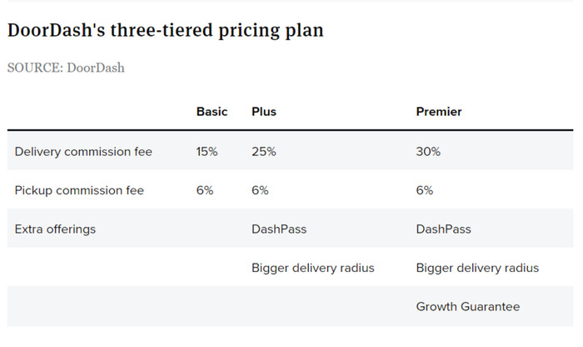Click the 6% pickup fee under Basic
The image size is (583, 347).
(x=205, y=190)
